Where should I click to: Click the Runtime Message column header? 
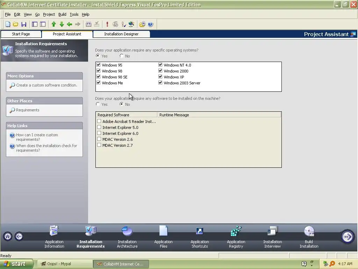click(219, 115)
